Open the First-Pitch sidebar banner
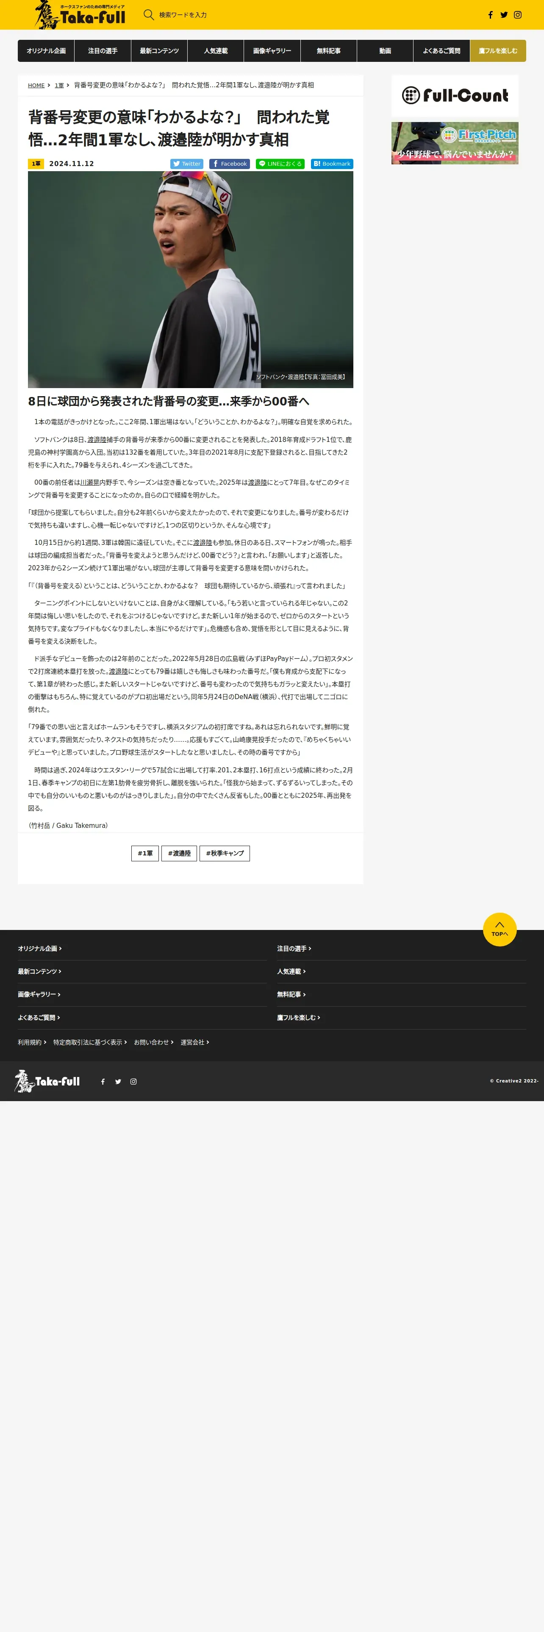 pyautogui.click(x=455, y=143)
